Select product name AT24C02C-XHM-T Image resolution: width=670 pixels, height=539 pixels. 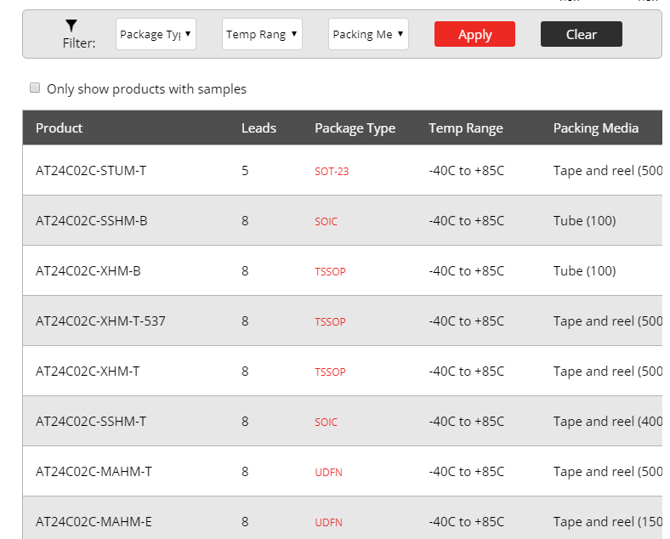coord(88,372)
